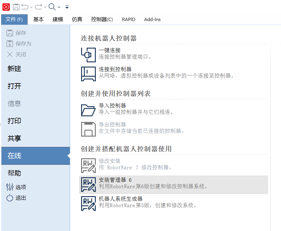This screenshot has width=281, height=231.
Task: Click the 连接到控制器 title text
Action: click(x=115, y=69)
